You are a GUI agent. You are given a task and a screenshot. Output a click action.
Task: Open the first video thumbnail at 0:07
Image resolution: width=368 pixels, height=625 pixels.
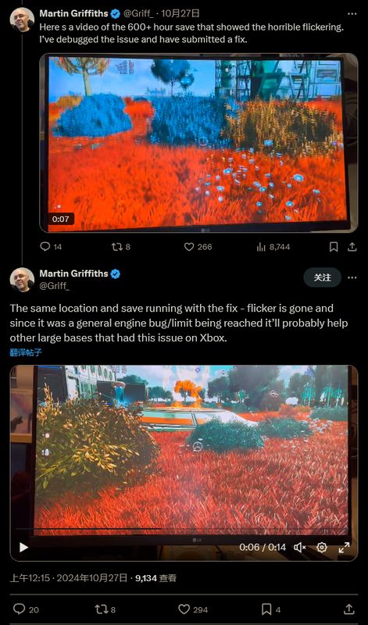tap(198, 143)
